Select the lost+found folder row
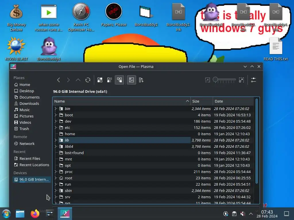This screenshot has height=220, width=294. [x=153, y=153]
